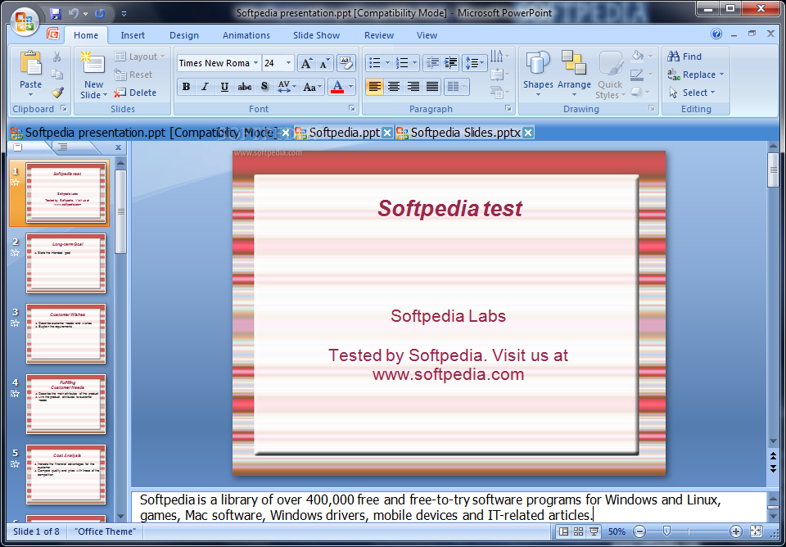Toggle Text Shadow formatting
The image size is (786, 547).
(x=264, y=87)
